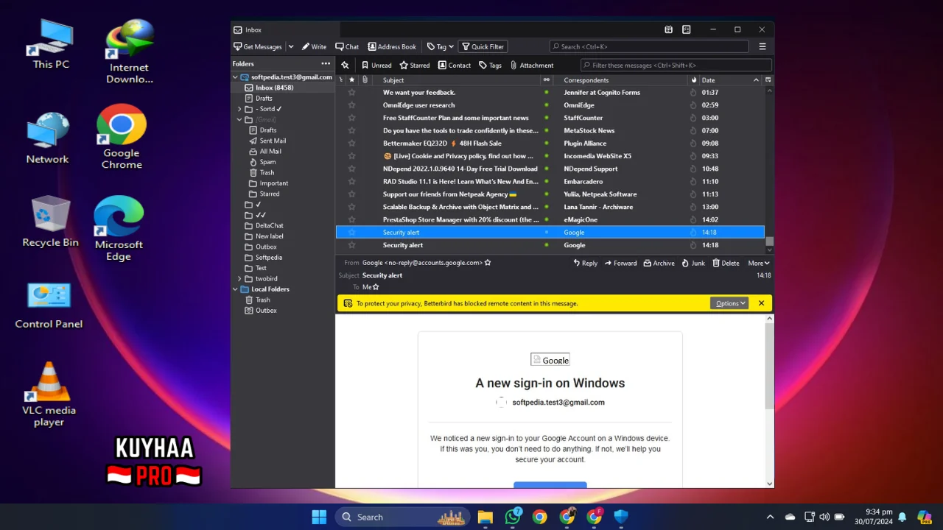Open the All Mail folder

(x=270, y=151)
